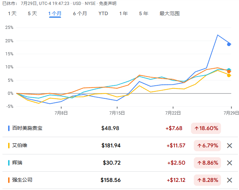The image size is (239, 190).
Task: Remove 艾伯维 from the comparison
Action: [229, 146]
